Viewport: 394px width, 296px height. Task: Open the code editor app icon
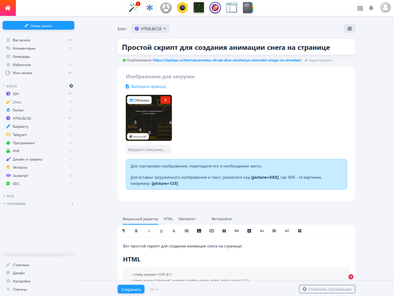(x=248, y=8)
